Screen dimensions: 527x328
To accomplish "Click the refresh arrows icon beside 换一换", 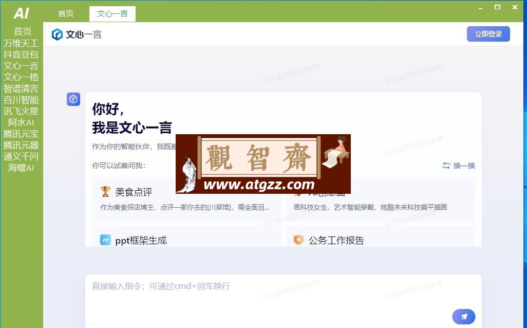I will (x=446, y=166).
